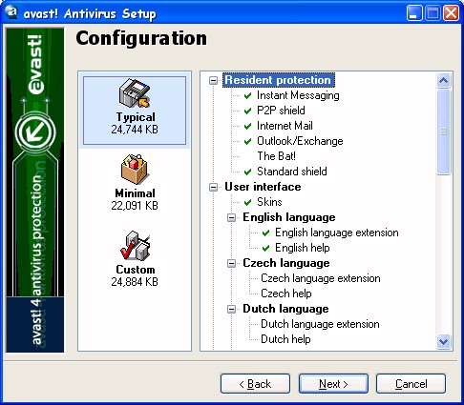
Task: Collapse the Czech language branch
Action: [x=232, y=263]
